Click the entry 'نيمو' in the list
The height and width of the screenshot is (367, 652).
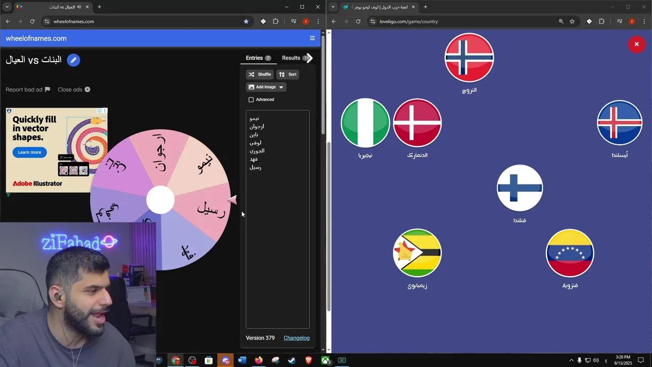tap(254, 118)
